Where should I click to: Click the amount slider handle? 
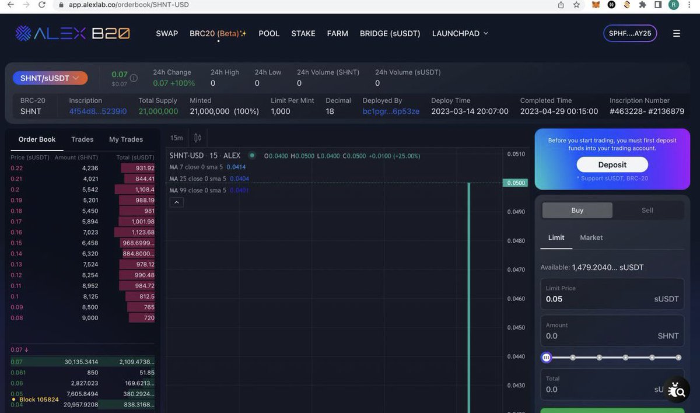point(547,358)
